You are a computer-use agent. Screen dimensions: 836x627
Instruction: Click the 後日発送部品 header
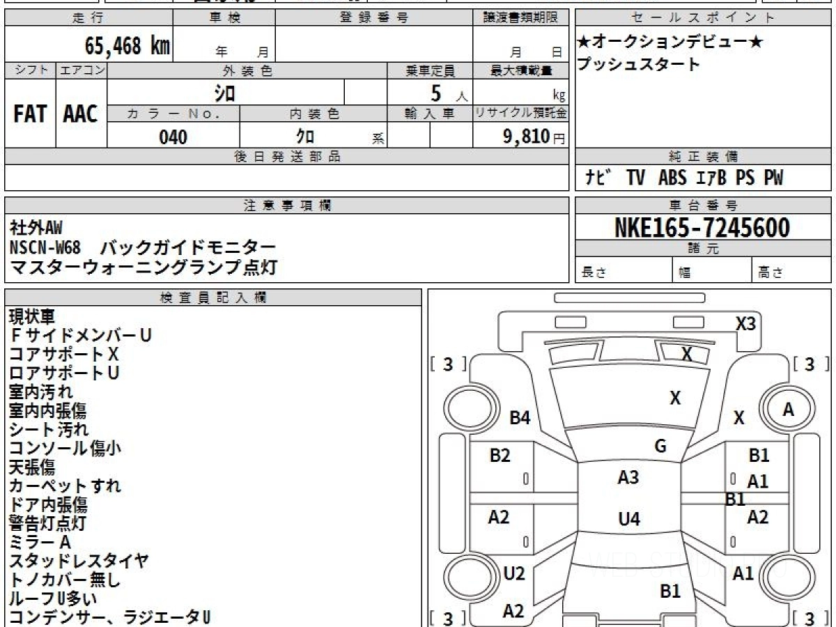(x=286, y=157)
